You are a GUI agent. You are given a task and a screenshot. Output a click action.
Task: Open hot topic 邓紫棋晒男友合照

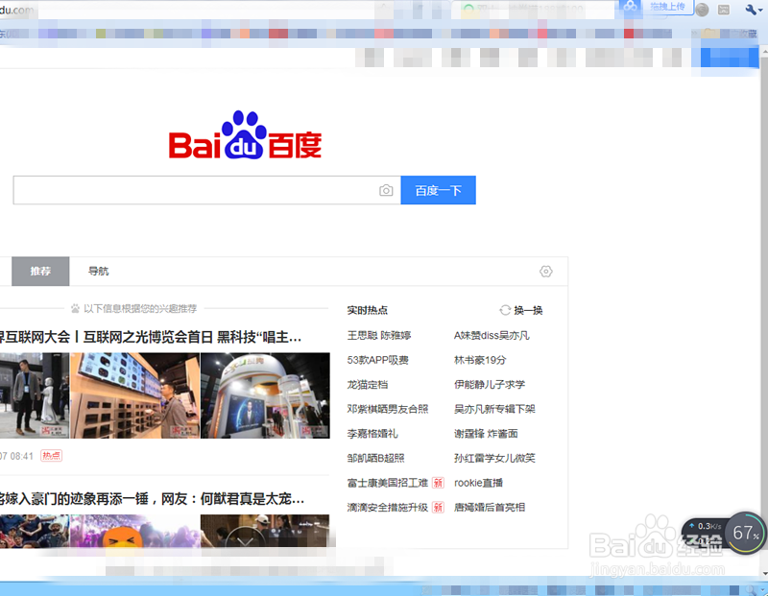coord(388,409)
